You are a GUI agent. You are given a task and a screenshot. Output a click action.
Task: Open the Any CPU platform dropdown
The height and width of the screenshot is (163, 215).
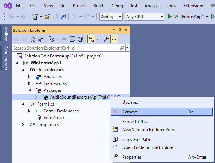[145, 17]
